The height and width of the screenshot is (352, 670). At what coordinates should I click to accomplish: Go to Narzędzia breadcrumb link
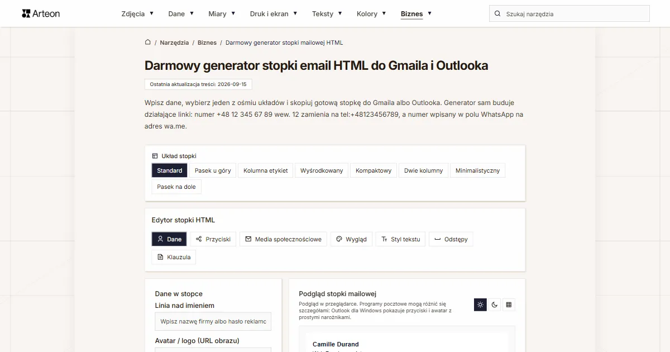coord(174,42)
